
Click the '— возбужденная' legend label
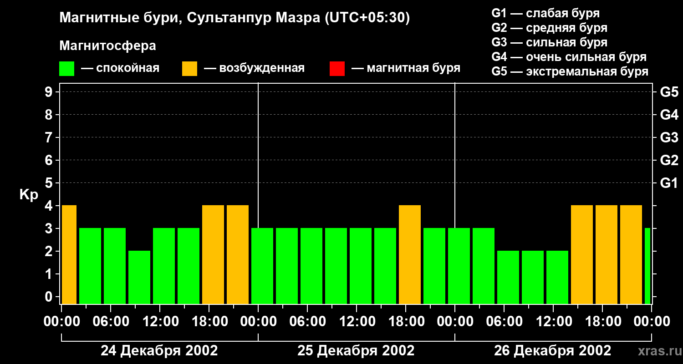click(x=254, y=69)
